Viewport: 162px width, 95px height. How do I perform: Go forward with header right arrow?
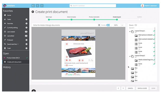[x=42, y=5]
